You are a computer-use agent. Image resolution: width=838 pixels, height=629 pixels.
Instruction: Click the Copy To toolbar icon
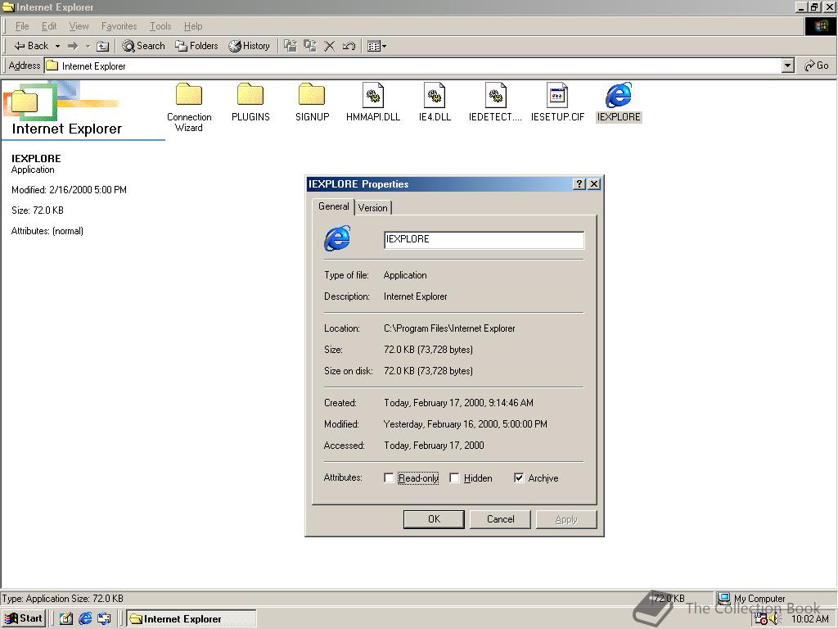pyautogui.click(x=310, y=46)
